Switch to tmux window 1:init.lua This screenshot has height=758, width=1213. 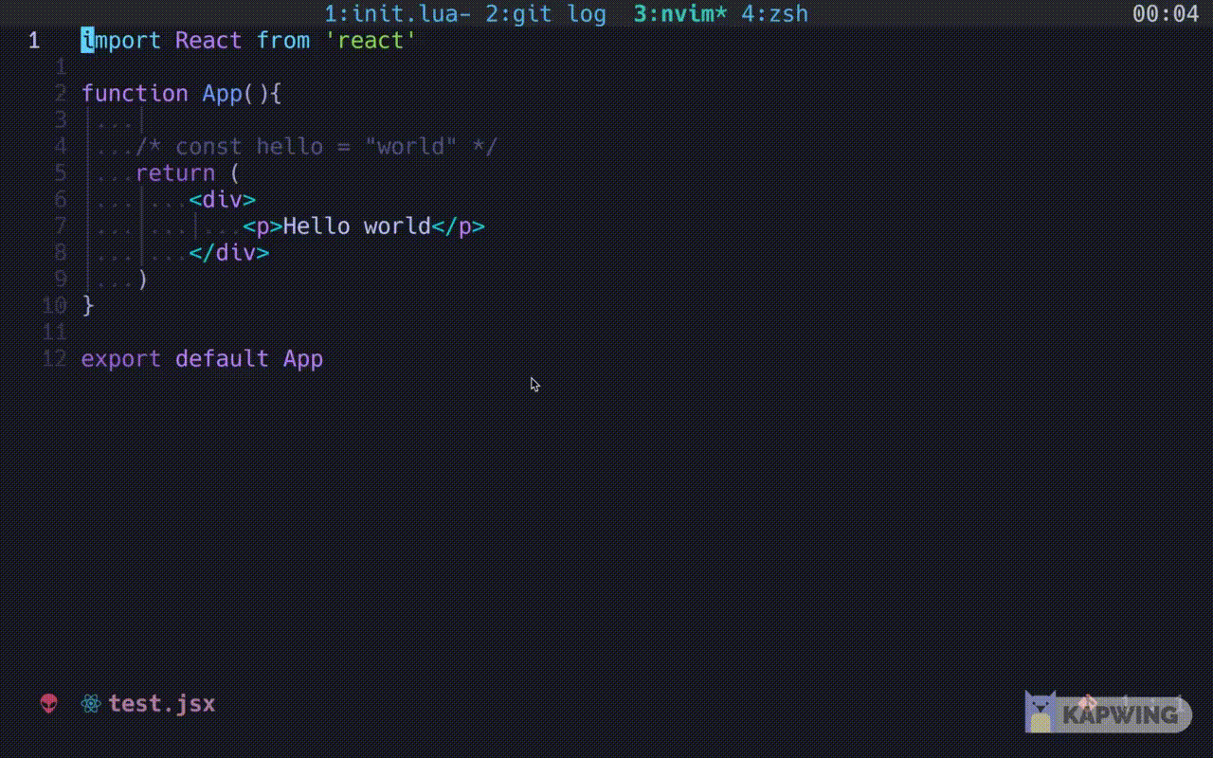(x=398, y=13)
